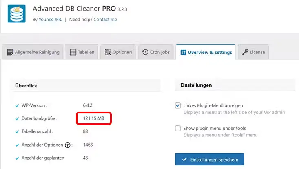This screenshot has width=299, height=169.
Task: Open the Contact me link
Action: [x=105, y=19]
